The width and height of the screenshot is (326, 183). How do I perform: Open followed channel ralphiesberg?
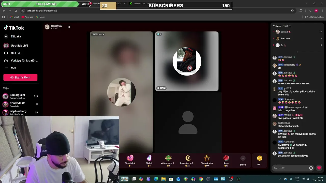(20, 113)
